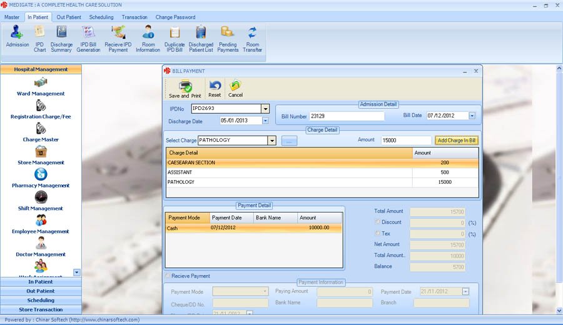
Task: Open Shift Management in sidebar
Action: pos(41,202)
